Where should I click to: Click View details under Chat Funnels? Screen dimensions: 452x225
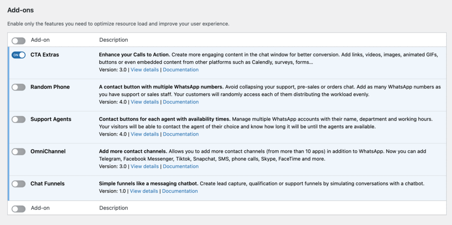point(144,191)
